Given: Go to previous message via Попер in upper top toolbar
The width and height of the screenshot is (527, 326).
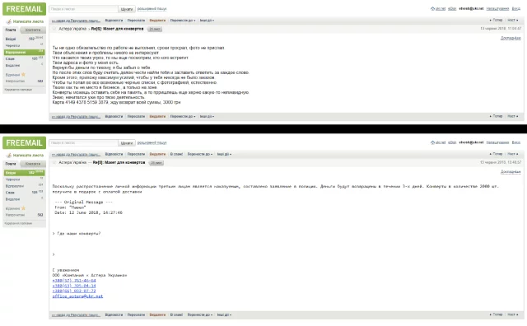Looking at the screenshot, I should 496,21.
